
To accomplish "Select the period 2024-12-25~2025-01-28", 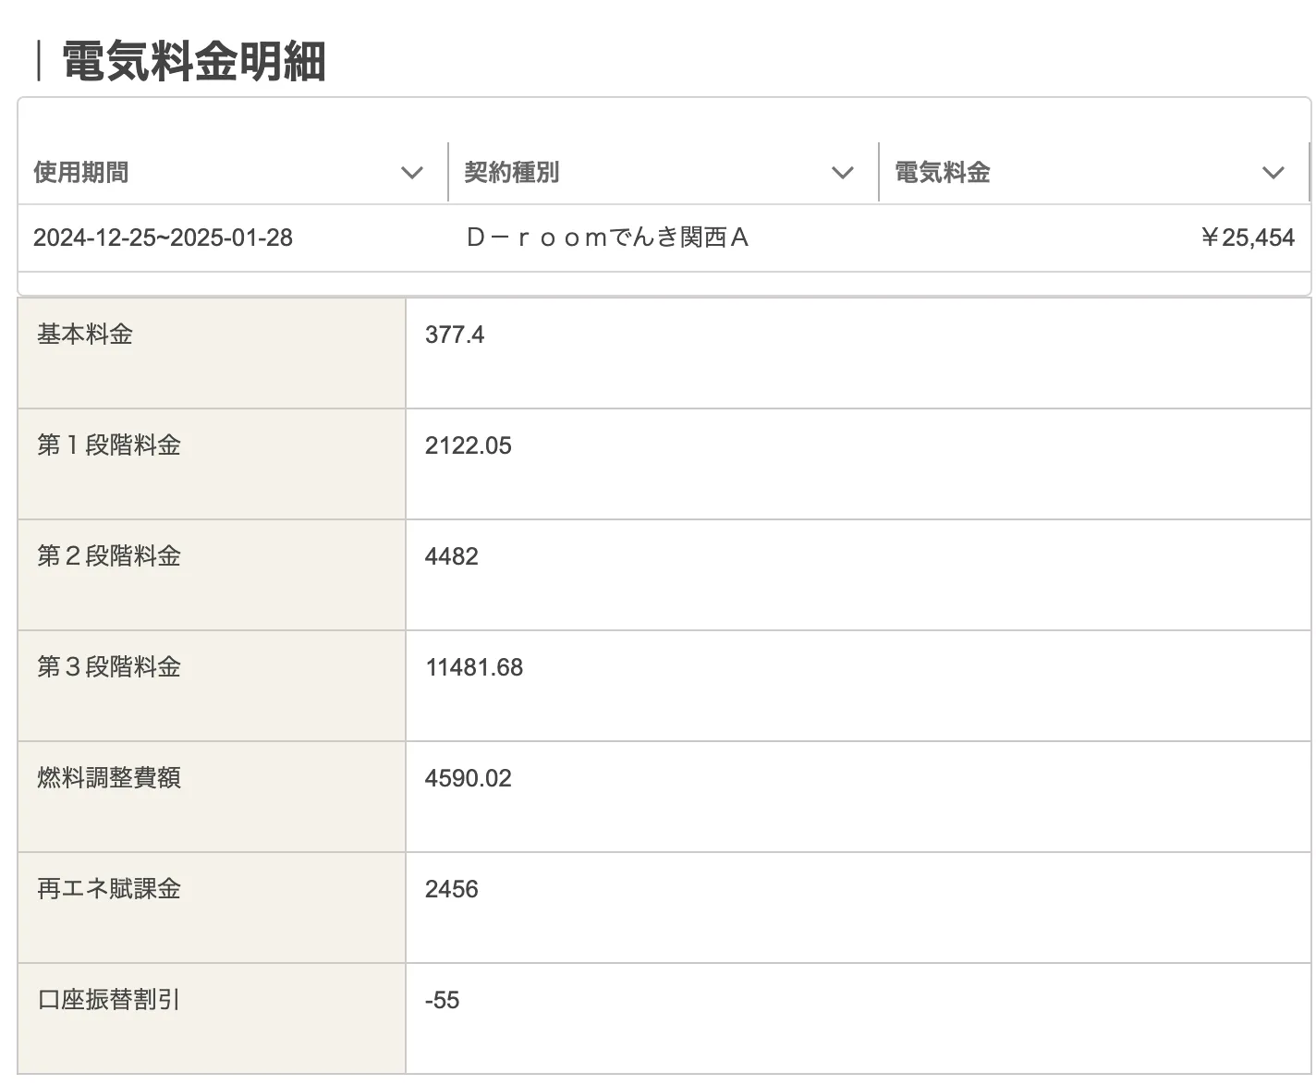I will [163, 238].
